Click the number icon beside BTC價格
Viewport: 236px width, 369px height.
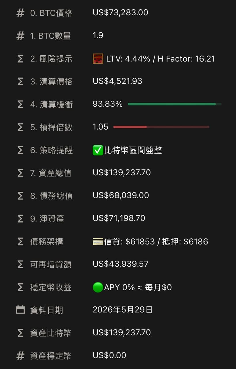pyautogui.click(x=20, y=13)
